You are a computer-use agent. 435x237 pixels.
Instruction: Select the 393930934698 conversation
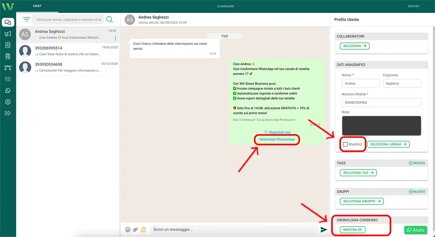coord(68,67)
